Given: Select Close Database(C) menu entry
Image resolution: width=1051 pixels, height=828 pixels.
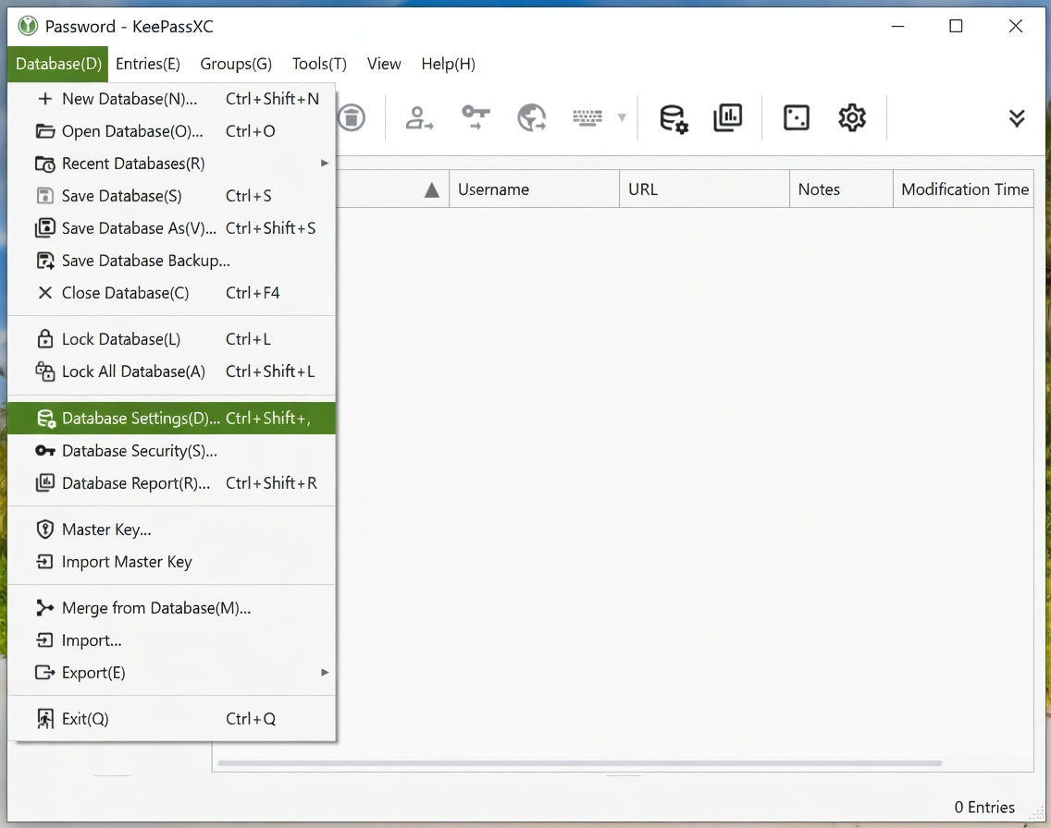Looking at the screenshot, I should coord(171,293).
